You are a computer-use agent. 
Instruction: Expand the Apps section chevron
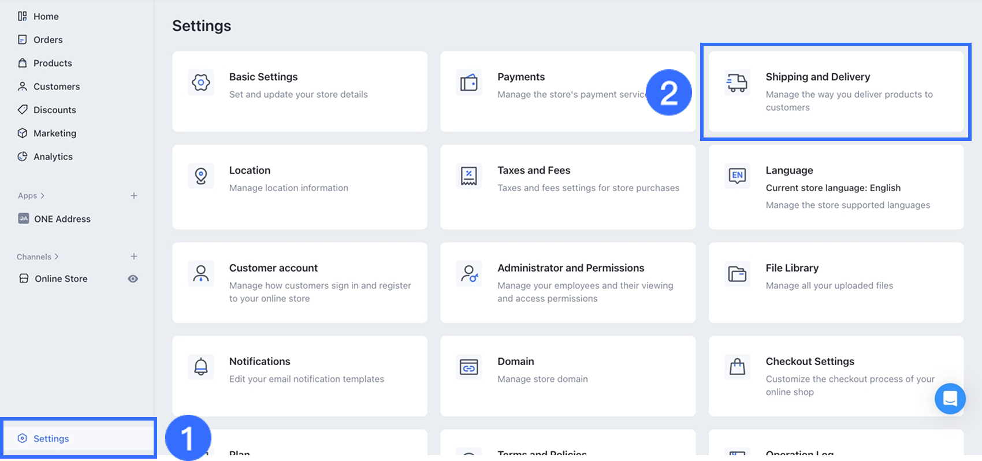(x=43, y=196)
